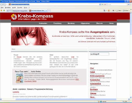This screenshot has width=132, height=103.
Task: Open the Allgemeines navigation item
Action: coord(85,23)
